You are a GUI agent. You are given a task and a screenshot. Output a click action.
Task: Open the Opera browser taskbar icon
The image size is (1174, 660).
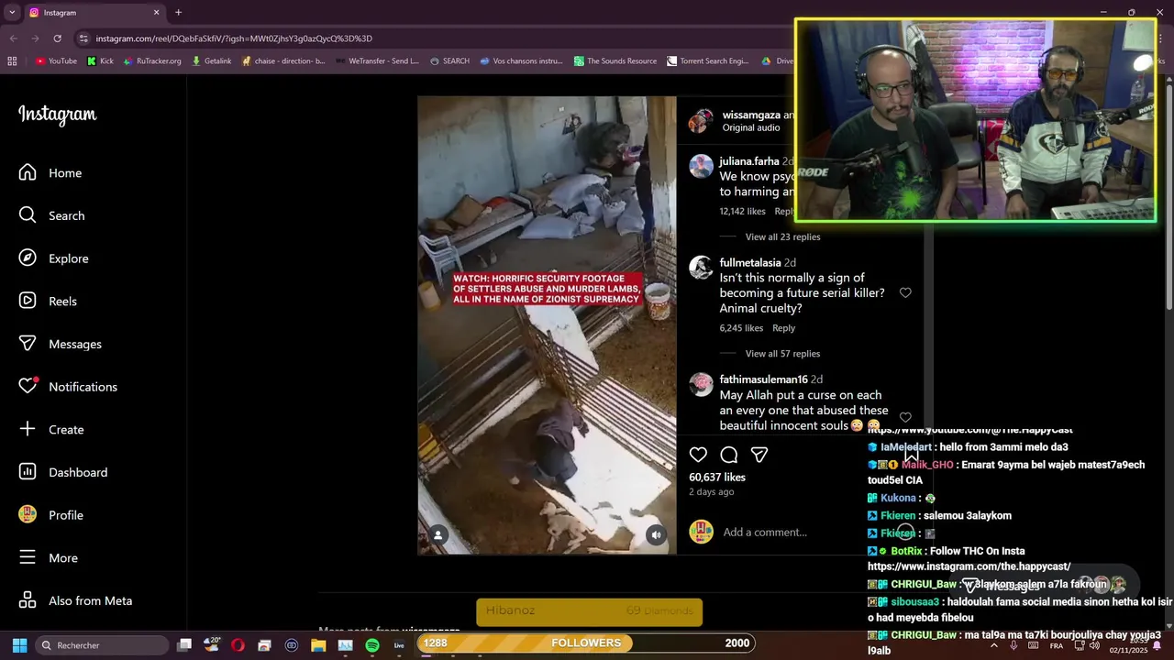tap(238, 645)
